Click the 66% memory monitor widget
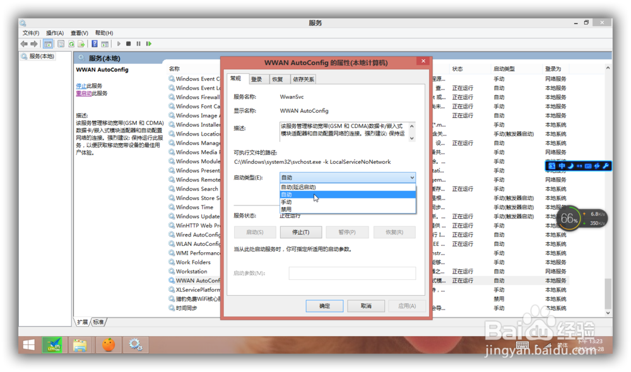The height and width of the screenshot is (372, 631). [569, 219]
